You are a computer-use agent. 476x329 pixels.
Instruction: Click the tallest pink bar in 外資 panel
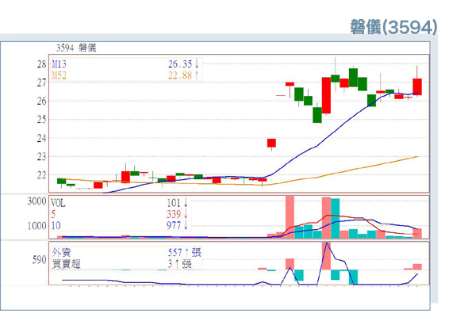(326, 255)
